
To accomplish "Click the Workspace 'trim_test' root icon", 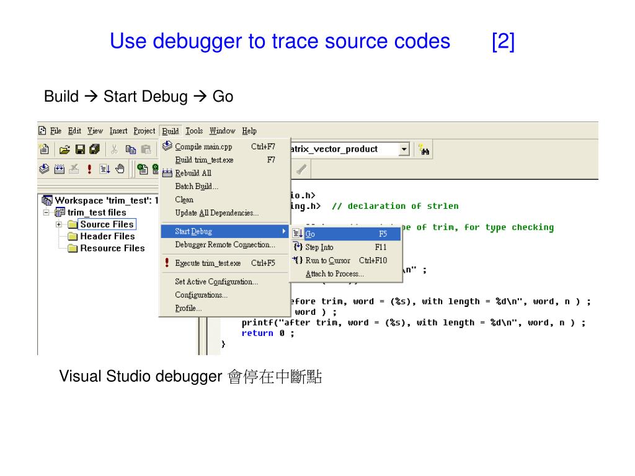I will click(47, 200).
